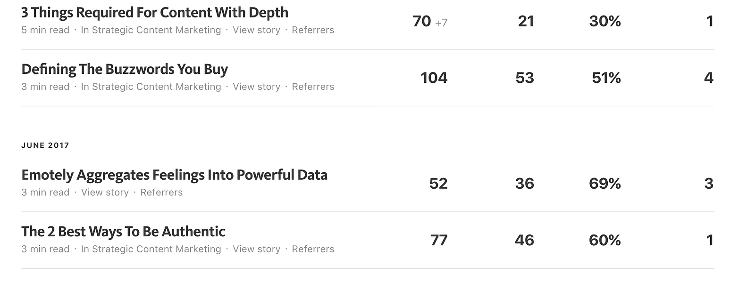This screenshot has height=282, width=755.
Task: Click View story under 'The 2 Best Ways' article
Action: (256, 249)
